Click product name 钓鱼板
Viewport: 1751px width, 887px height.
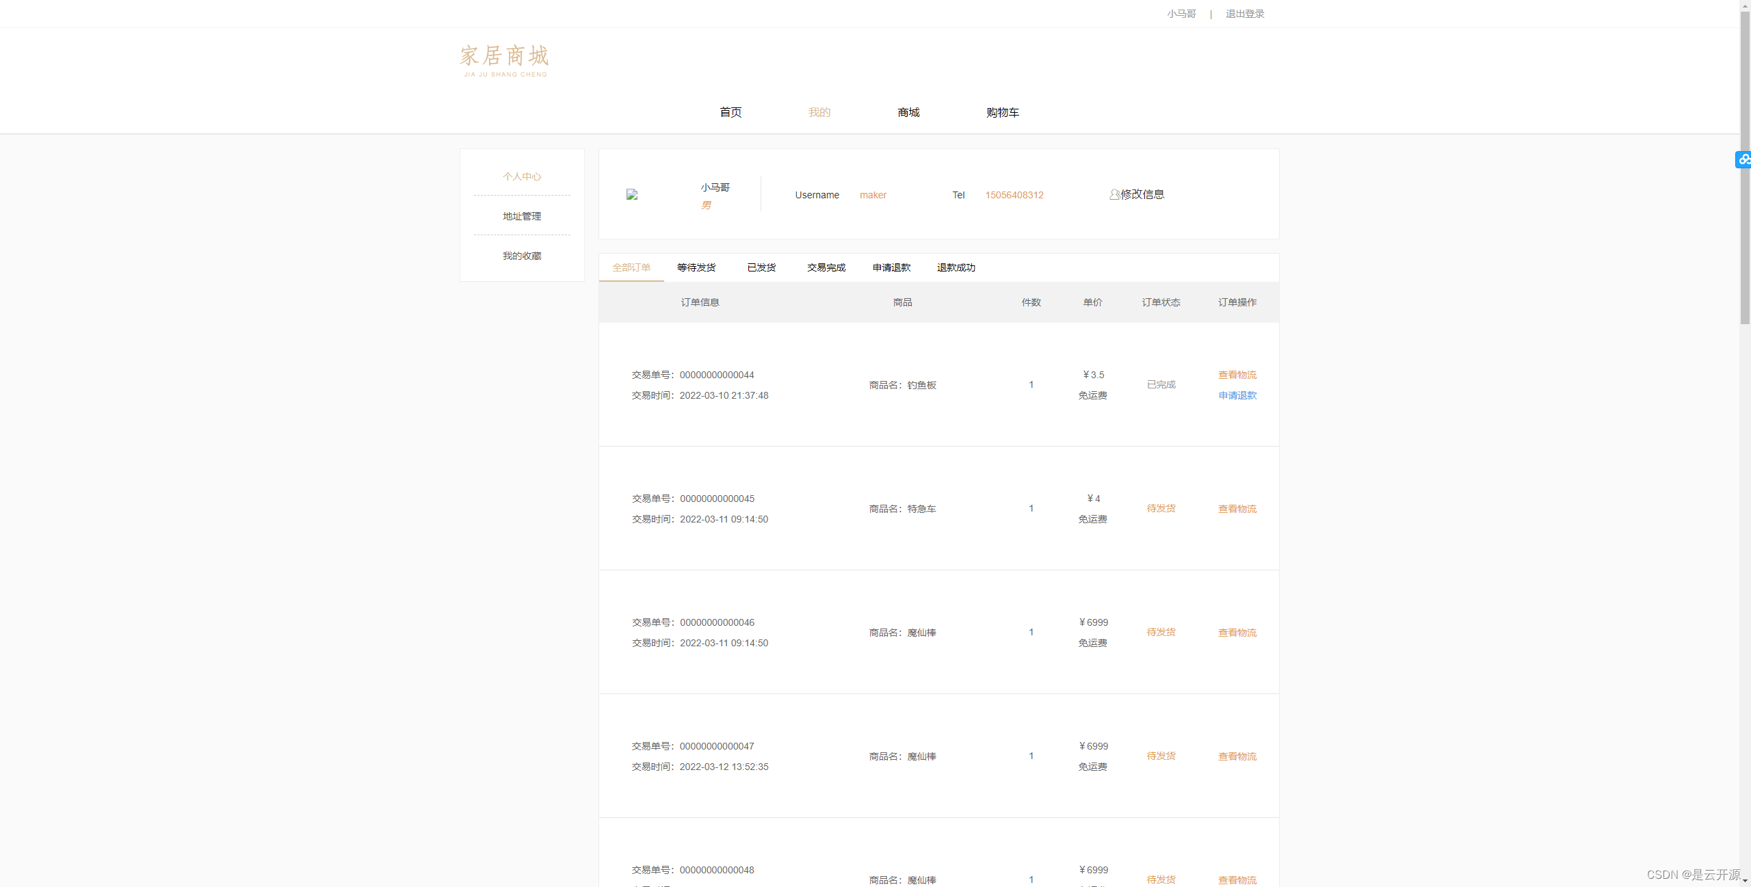[x=922, y=385]
